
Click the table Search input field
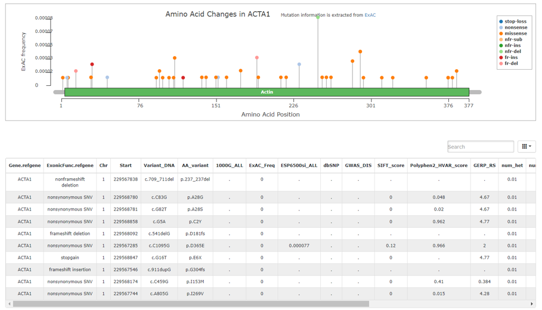(x=480, y=147)
